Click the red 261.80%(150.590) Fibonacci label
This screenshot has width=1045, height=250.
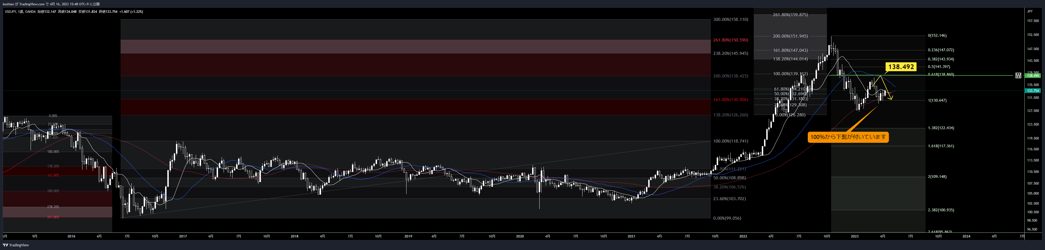[731, 40]
